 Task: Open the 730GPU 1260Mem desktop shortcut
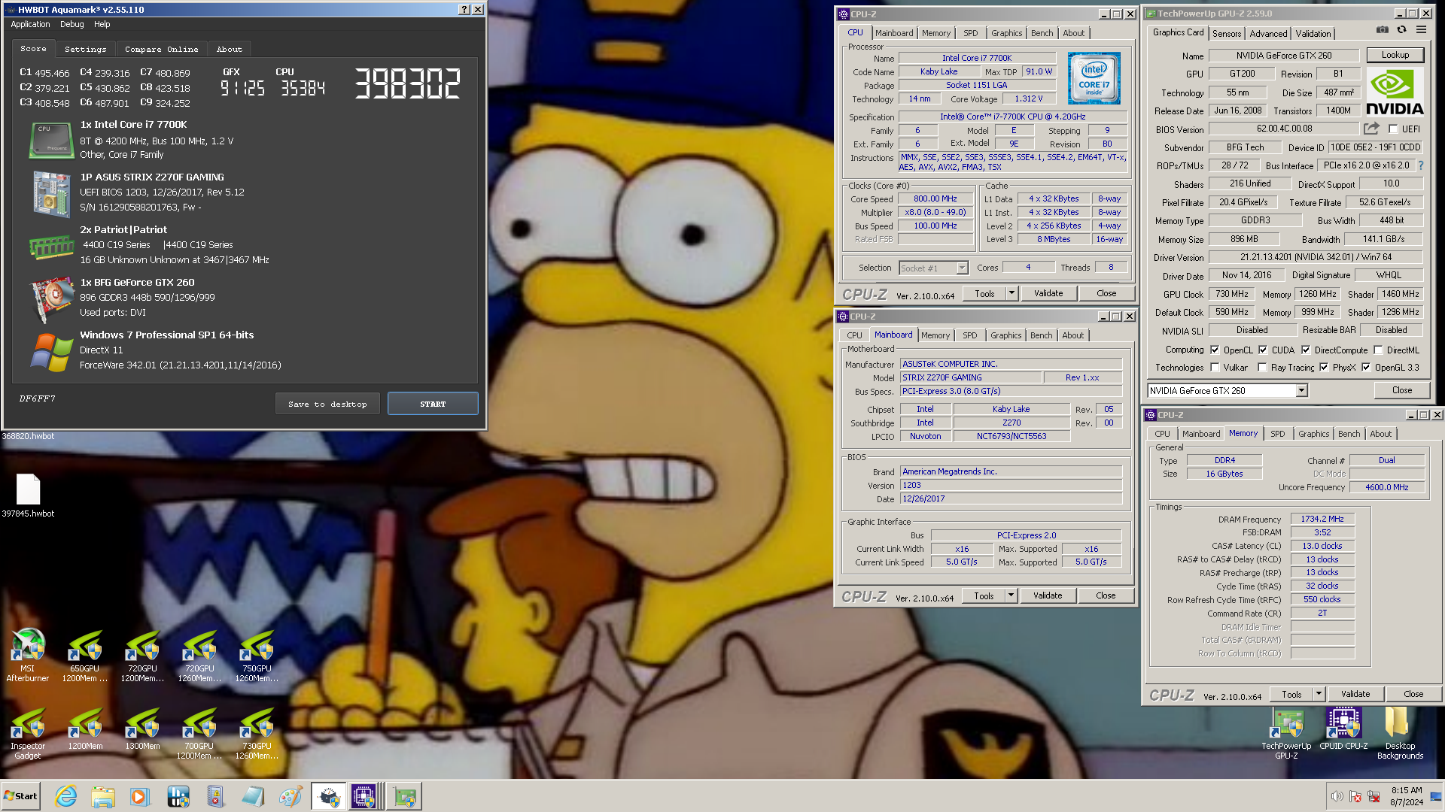click(x=257, y=733)
